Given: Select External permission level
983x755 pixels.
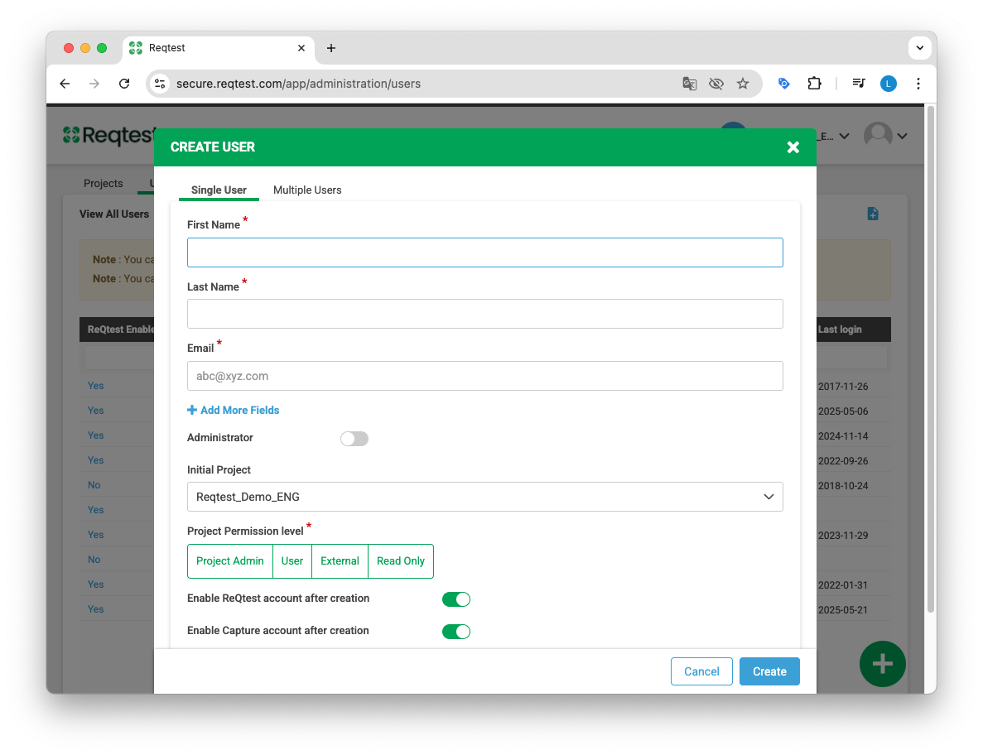Looking at the screenshot, I should coord(340,560).
